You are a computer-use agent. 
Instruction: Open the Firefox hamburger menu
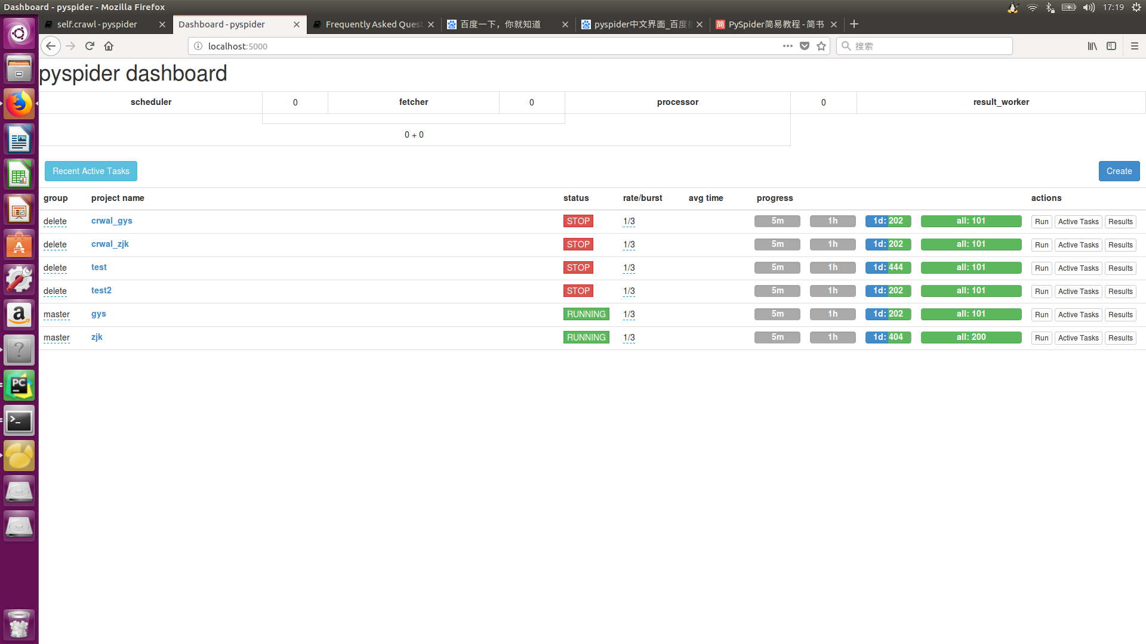[1134, 46]
